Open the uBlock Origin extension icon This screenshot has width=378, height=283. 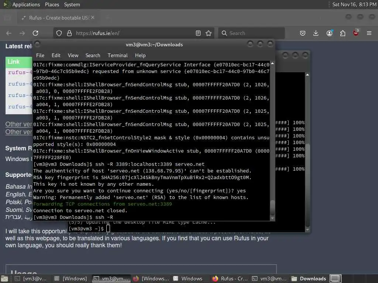click(x=356, y=33)
